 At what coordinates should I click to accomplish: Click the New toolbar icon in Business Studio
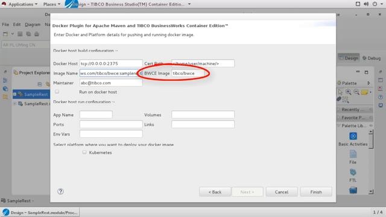(5, 34)
